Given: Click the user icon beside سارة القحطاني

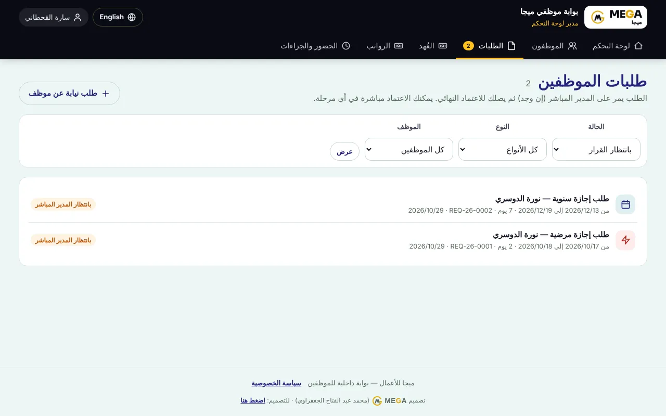Looking at the screenshot, I should coord(78,17).
